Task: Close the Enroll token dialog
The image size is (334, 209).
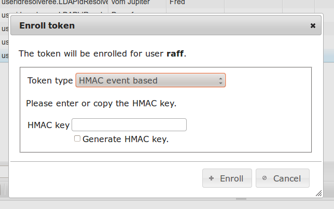Action: 313,25
